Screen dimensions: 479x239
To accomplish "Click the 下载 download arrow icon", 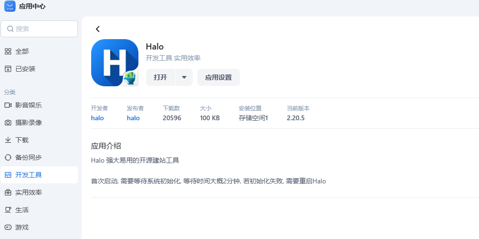I will [x=8, y=140].
